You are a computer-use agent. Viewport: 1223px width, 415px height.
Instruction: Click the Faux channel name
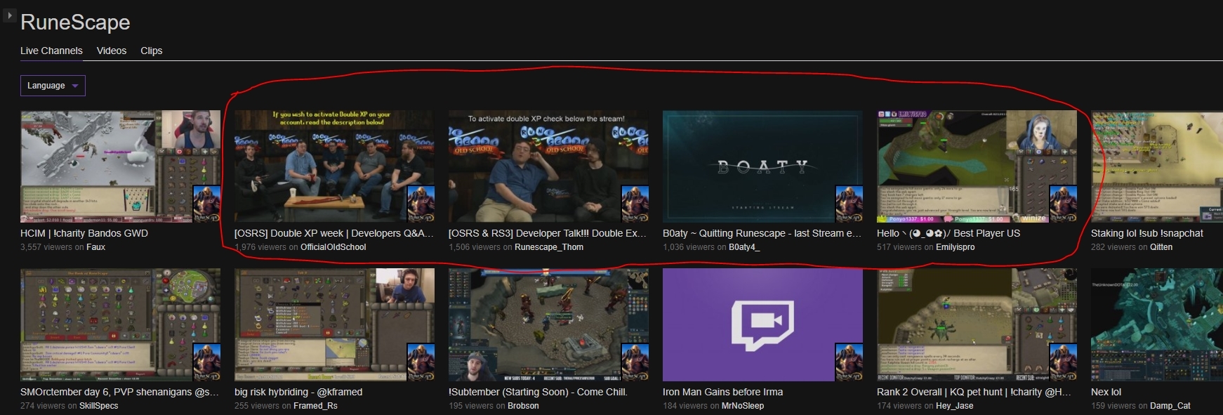95,247
